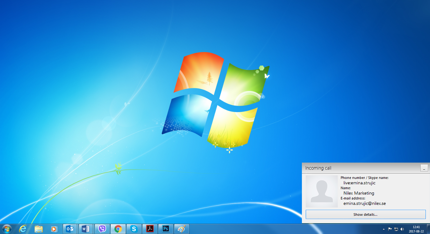
Task: Click the email emina.strujic@nilex.se
Action: pyautogui.click(x=364, y=203)
